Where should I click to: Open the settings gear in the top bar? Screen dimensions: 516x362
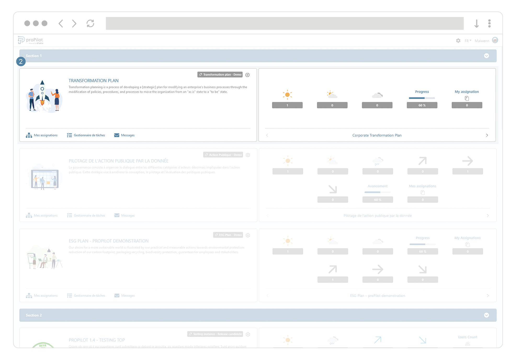(458, 41)
